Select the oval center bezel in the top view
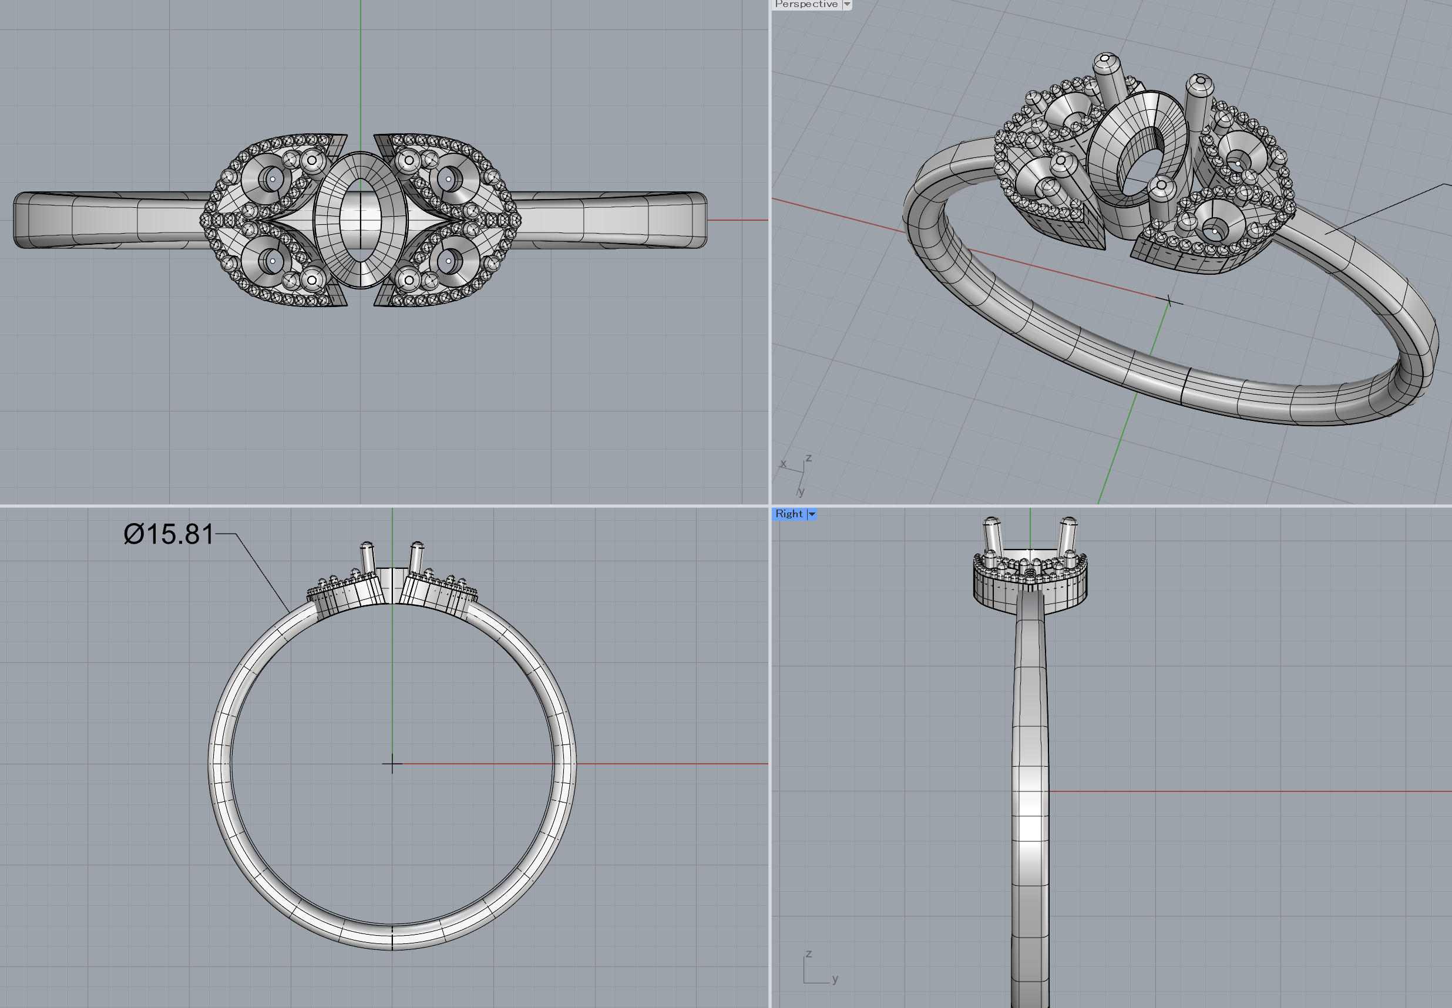The height and width of the screenshot is (1008, 1452). click(x=360, y=220)
